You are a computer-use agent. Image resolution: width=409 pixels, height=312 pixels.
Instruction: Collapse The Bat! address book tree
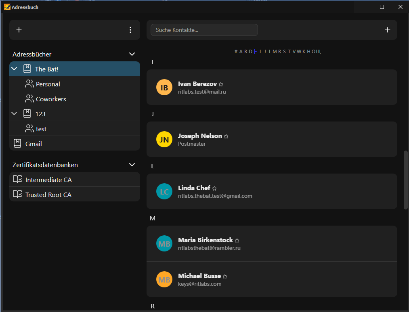(x=14, y=69)
